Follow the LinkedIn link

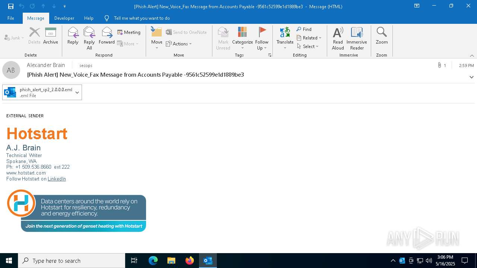[x=57, y=179]
